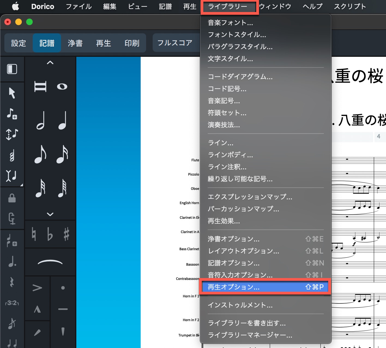Viewport: 386px width, 348px height.
Task: Open 浄書オプション... dialog
Action: (266, 239)
